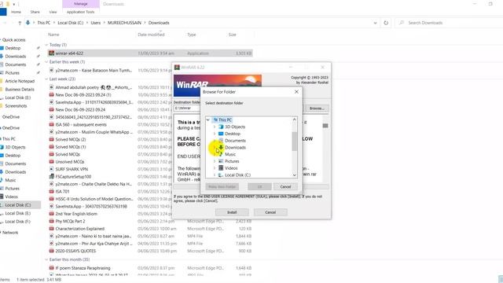The image size is (503, 283).
Task: Open the Application Tools tab
Action: [x=80, y=12]
